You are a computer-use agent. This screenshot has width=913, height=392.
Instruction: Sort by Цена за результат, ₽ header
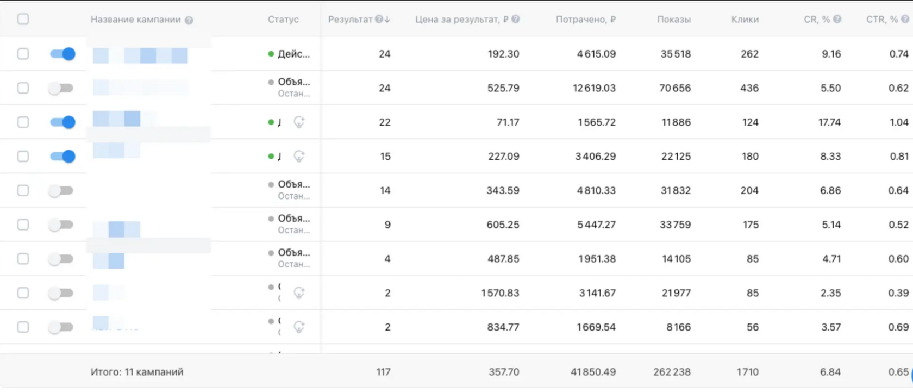click(x=462, y=20)
